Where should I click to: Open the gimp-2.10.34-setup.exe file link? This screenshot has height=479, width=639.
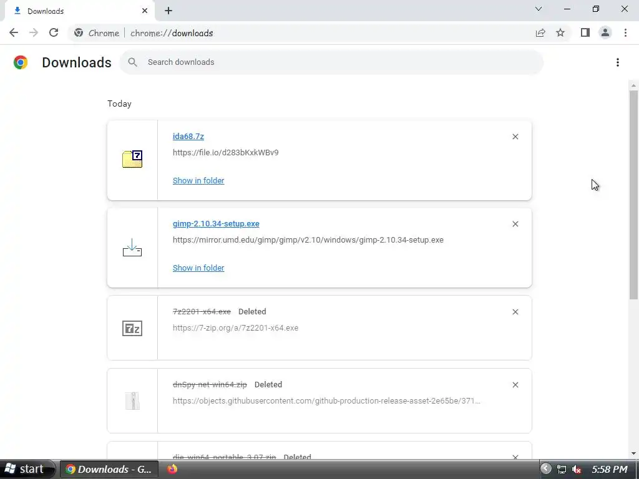[x=216, y=224]
